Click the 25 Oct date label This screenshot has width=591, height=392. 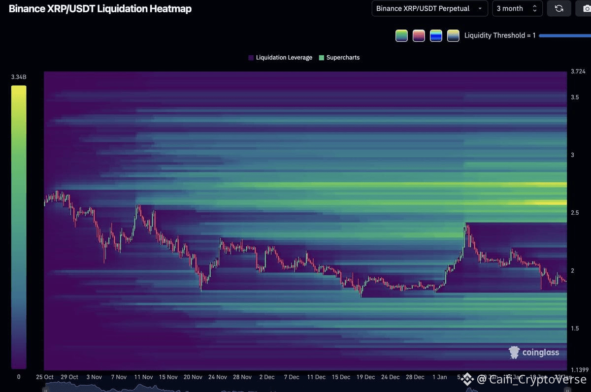click(x=45, y=377)
